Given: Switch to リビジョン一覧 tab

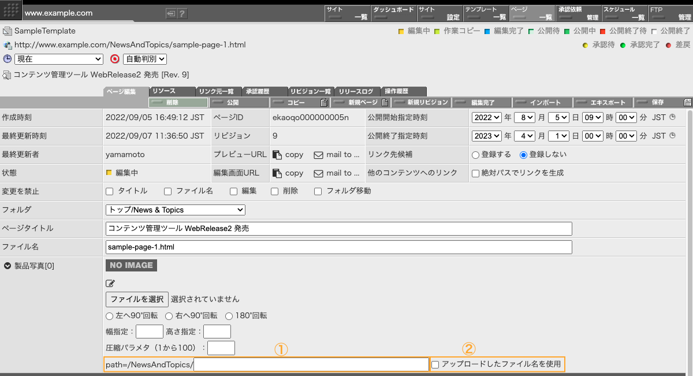Looking at the screenshot, I should 311,91.
